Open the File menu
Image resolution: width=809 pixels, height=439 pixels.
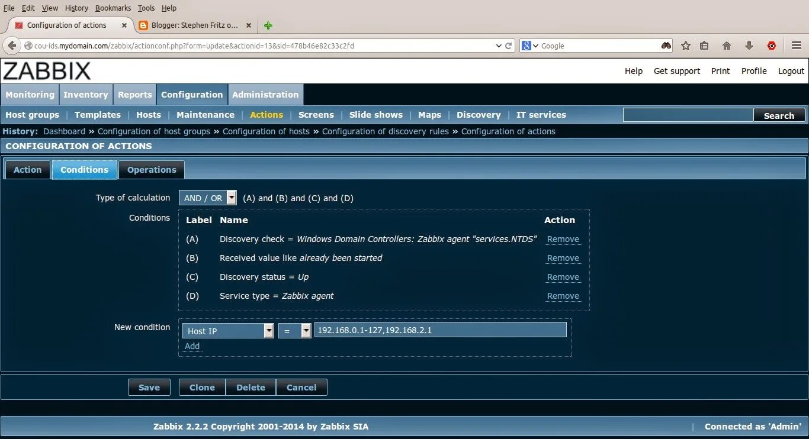pyautogui.click(x=9, y=8)
